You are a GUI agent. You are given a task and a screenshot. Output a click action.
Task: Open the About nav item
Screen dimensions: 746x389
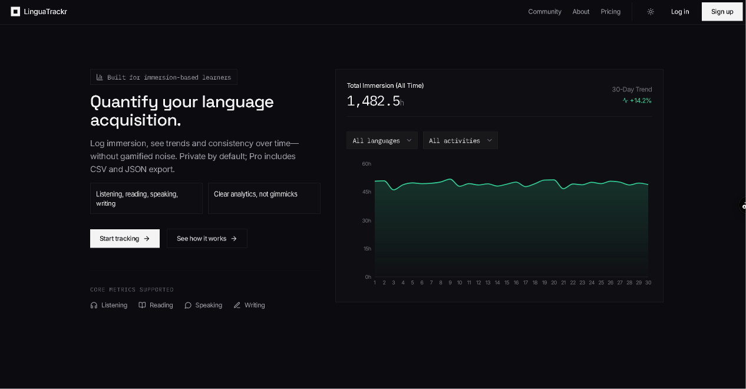click(581, 12)
